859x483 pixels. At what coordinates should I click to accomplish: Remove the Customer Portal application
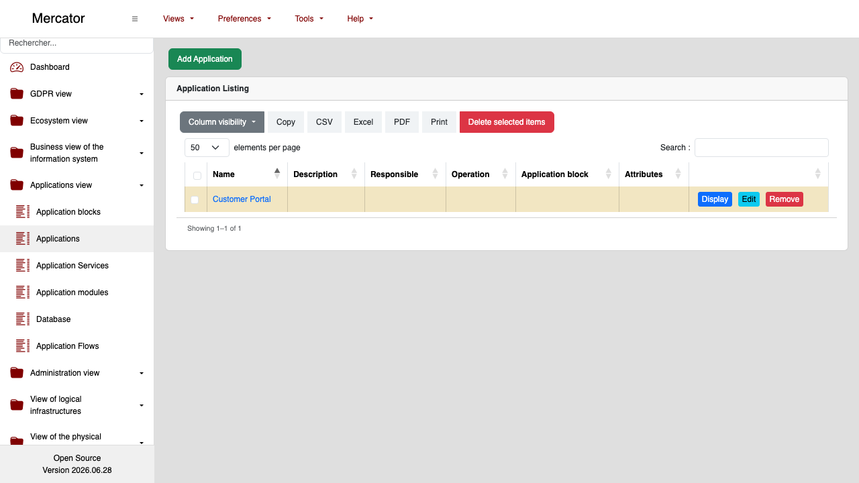pyautogui.click(x=785, y=199)
